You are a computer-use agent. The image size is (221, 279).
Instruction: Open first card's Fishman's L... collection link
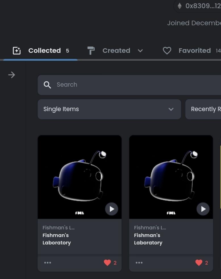(59, 228)
